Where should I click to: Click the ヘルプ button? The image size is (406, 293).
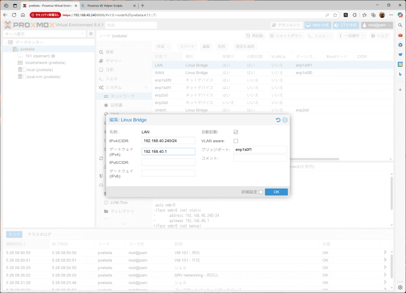[380, 36]
